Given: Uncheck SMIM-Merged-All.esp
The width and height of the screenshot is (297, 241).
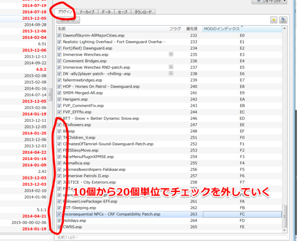Looking at the screenshot, I should point(59,93).
